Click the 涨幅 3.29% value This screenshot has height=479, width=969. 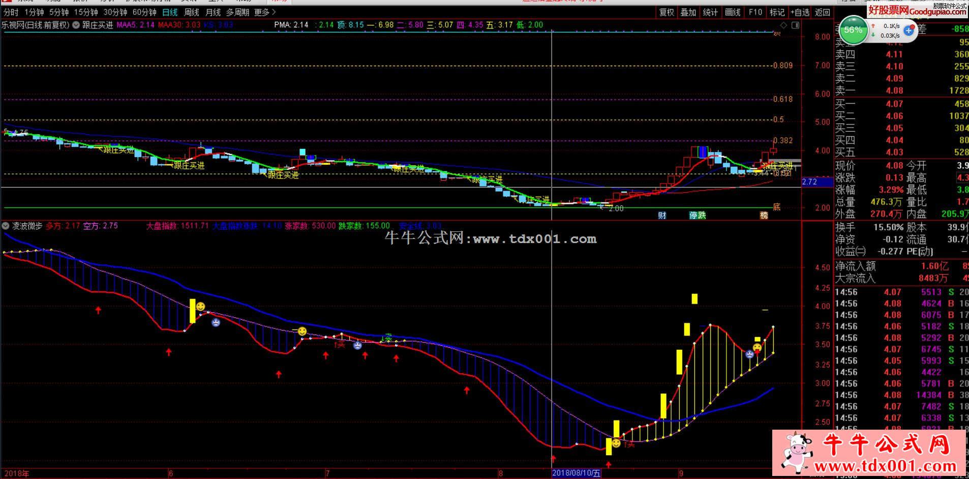pyautogui.click(x=891, y=190)
